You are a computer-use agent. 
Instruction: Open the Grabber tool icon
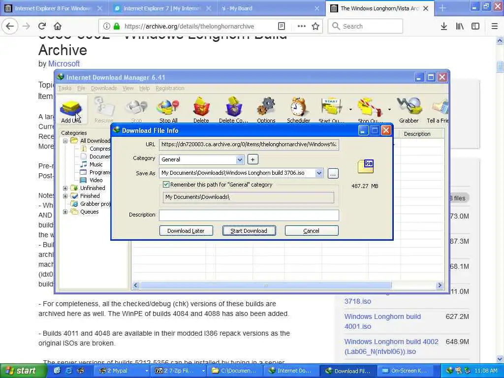click(x=409, y=111)
